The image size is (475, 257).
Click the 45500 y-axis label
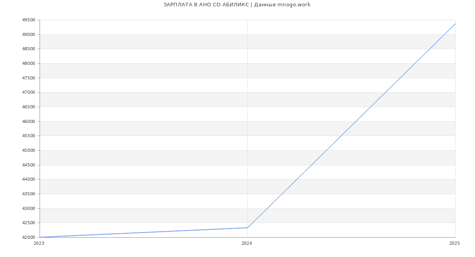(x=28, y=136)
